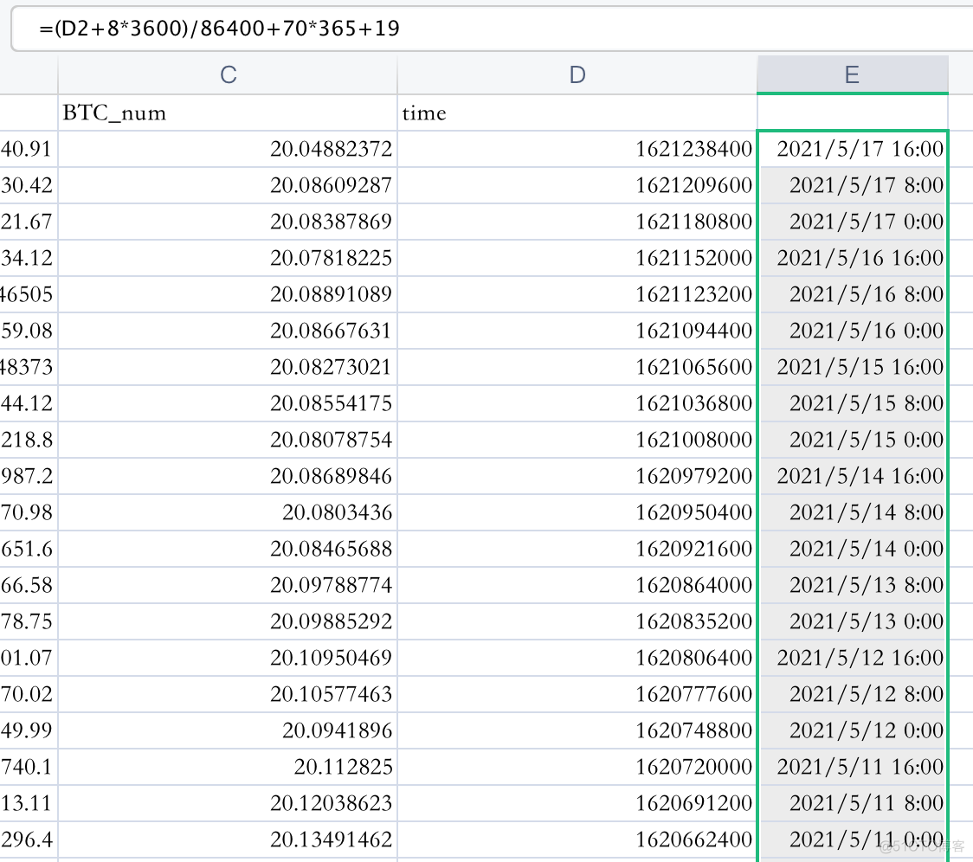Click the BTC_num header cell
Screen dimensions: 973x862
(228, 113)
